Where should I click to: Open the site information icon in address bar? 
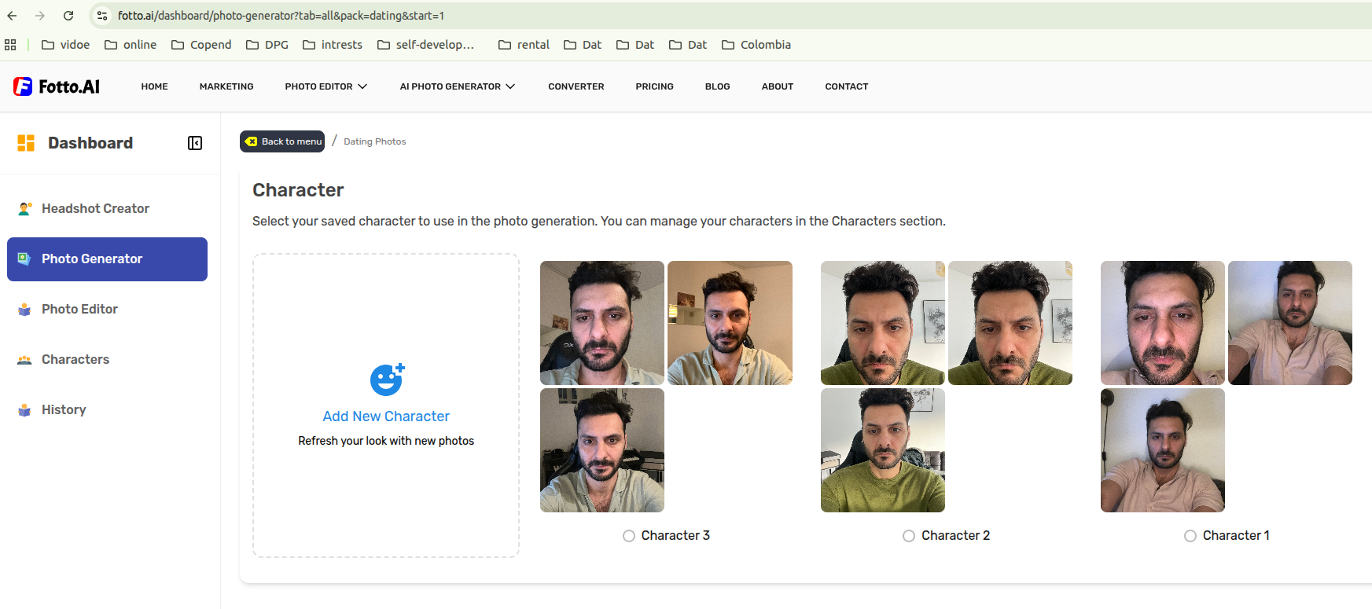[x=102, y=16]
